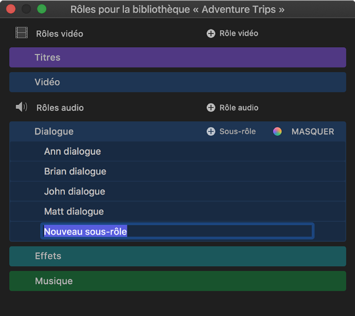Select the Musique audio role
The width and height of the screenshot is (355, 316).
[177, 281]
